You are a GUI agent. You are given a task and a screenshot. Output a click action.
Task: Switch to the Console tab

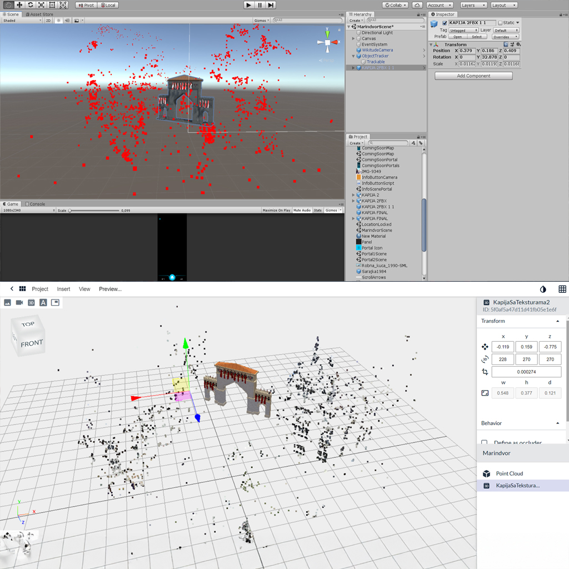point(35,204)
